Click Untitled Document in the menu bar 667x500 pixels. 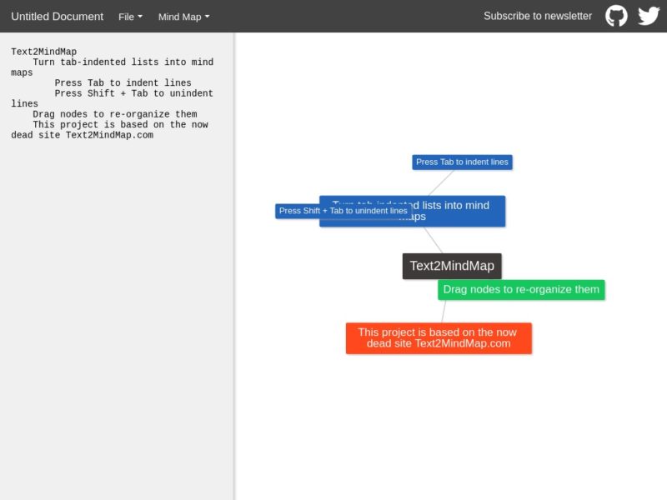[57, 16]
